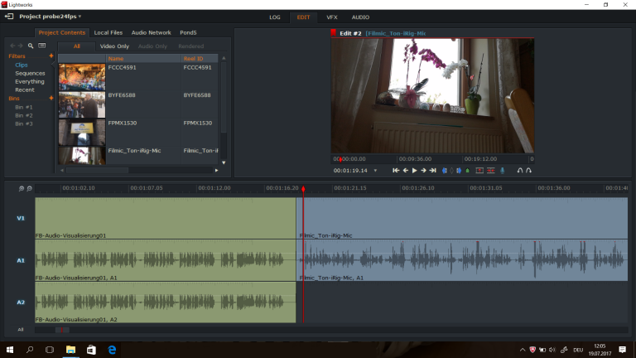
Task: Select Sequences in the Filters list
Action: (30, 73)
